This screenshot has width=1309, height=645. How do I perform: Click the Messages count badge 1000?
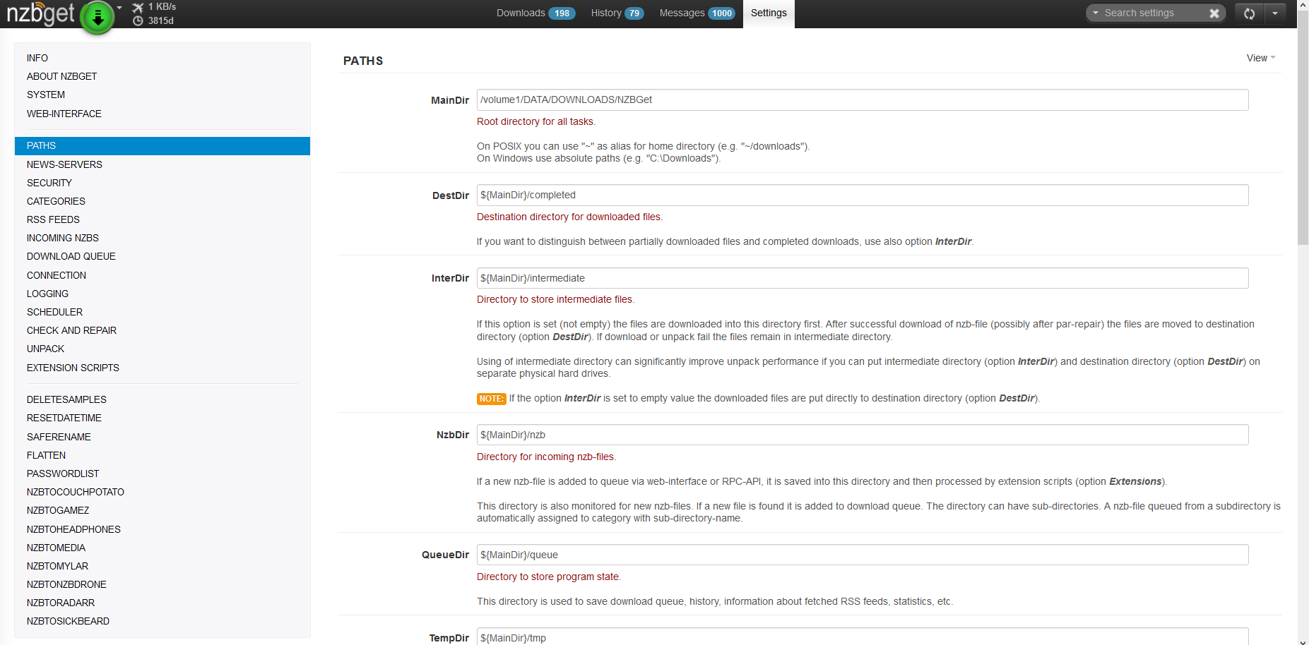(x=722, y=13)
